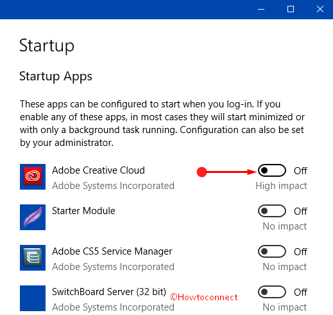Click No impact under Starter Module
Screen dimensions: 333x315
285,226
